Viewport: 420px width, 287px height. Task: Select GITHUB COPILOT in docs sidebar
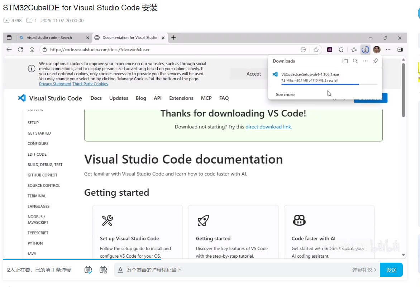pos(42,175)
